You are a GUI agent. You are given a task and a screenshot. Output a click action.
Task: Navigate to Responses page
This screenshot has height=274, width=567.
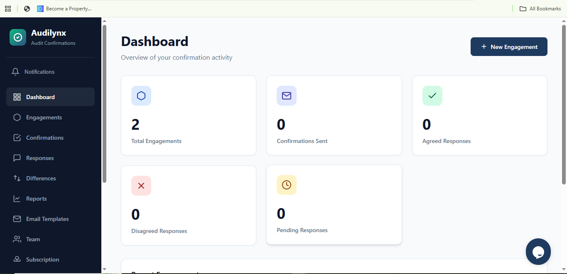point(50,158)
